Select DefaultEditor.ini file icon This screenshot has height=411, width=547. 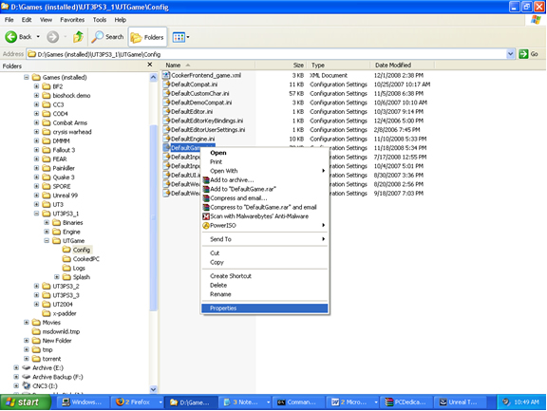click(166, 111)
